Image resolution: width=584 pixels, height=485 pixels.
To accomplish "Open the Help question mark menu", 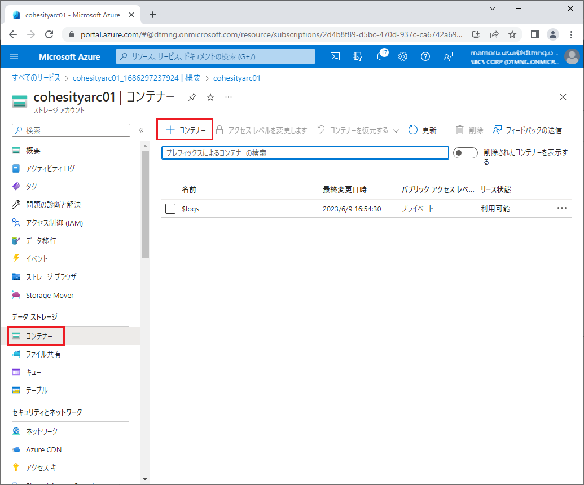I will click(x=425, y=56).
